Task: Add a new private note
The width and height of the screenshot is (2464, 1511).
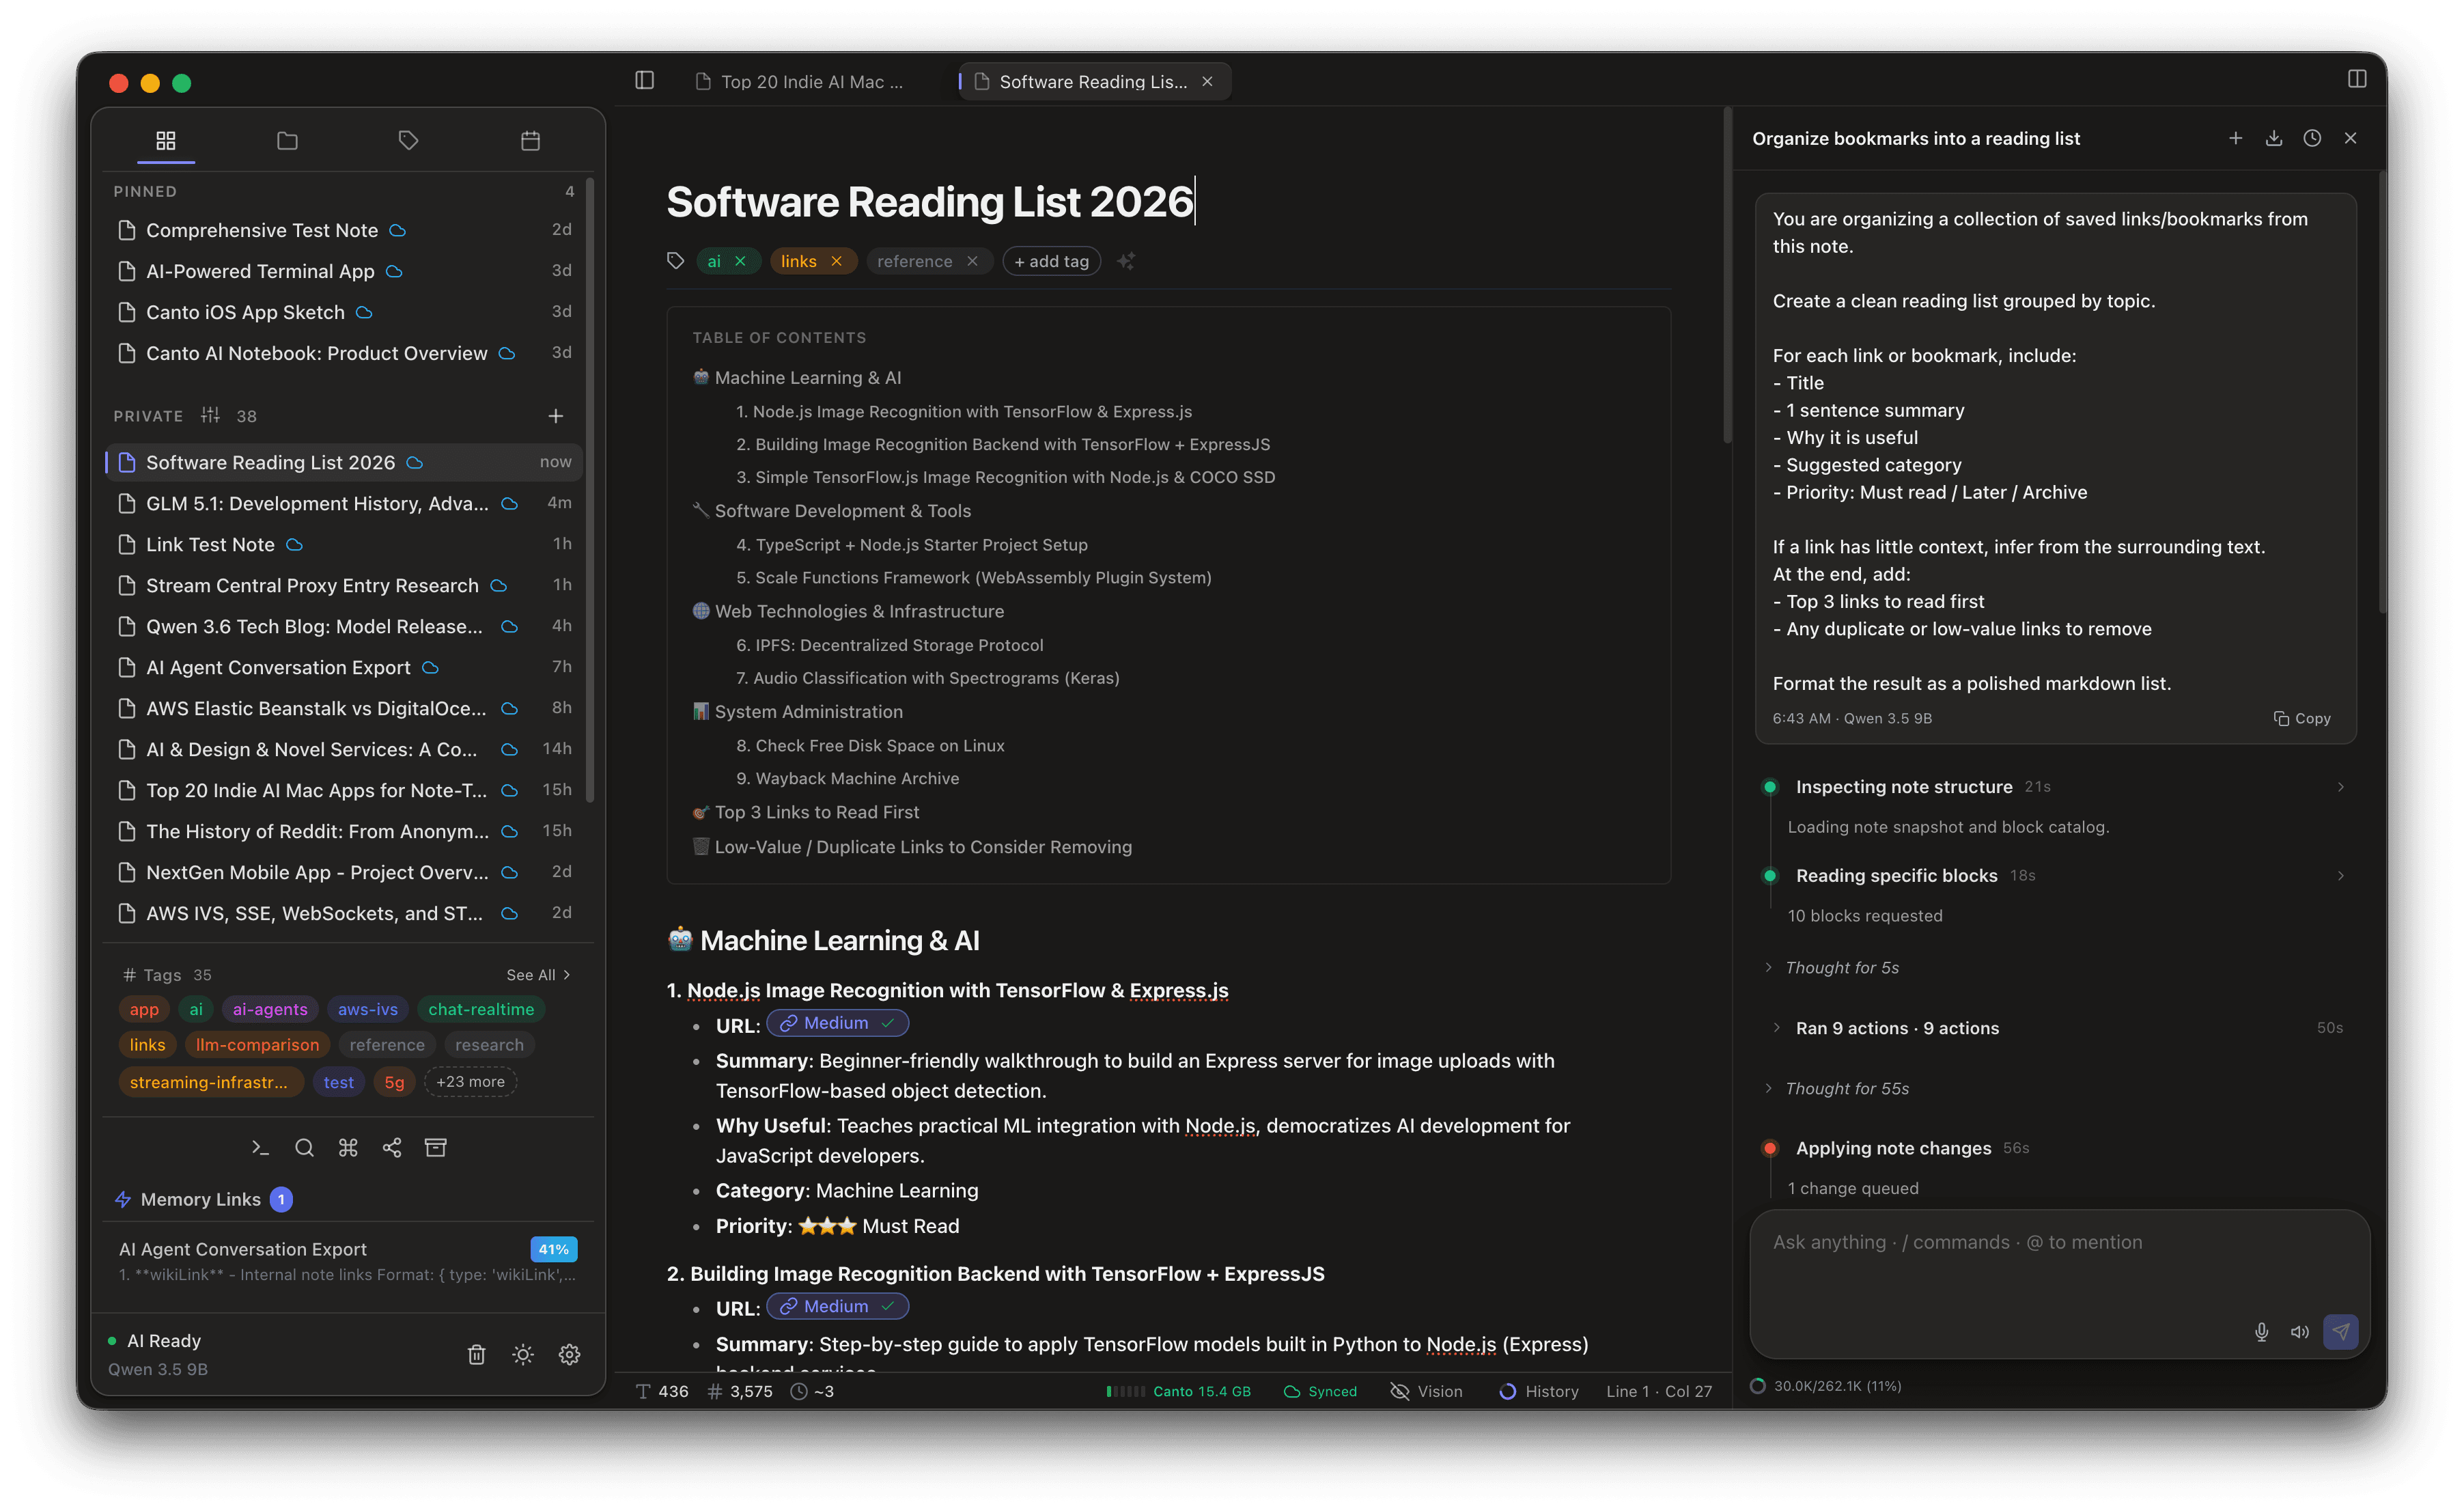Action: pos(556,416)
